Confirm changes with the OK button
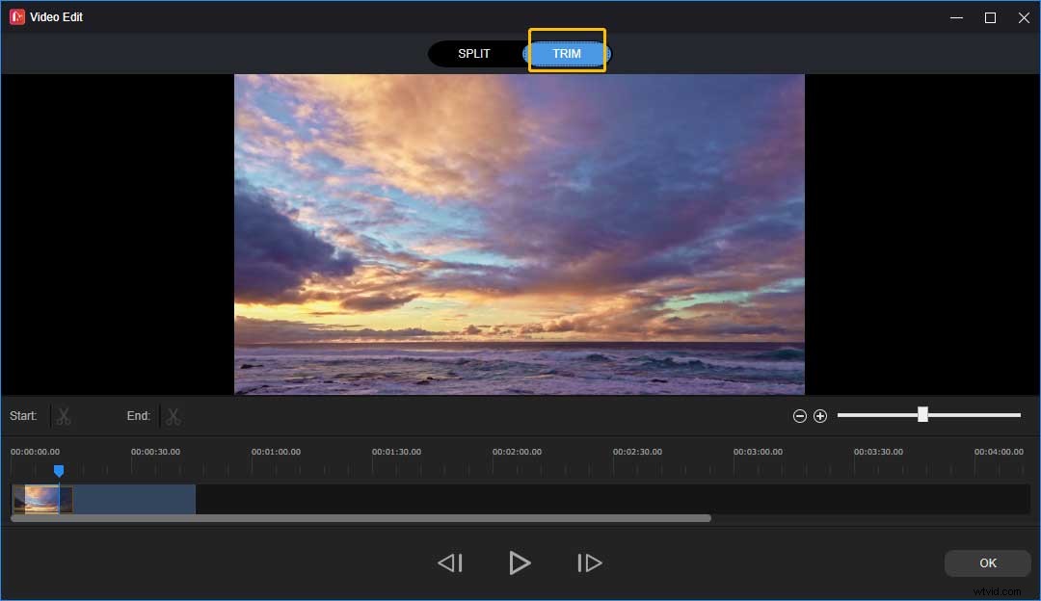The image size is (1041, 601). [x=987, y=562]
